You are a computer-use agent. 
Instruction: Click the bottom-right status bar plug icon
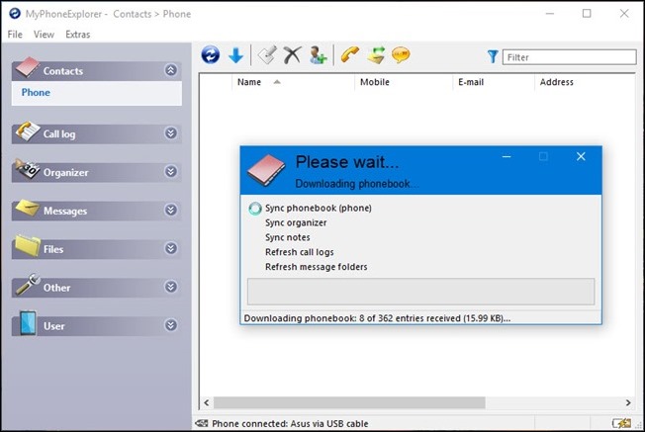621,423
